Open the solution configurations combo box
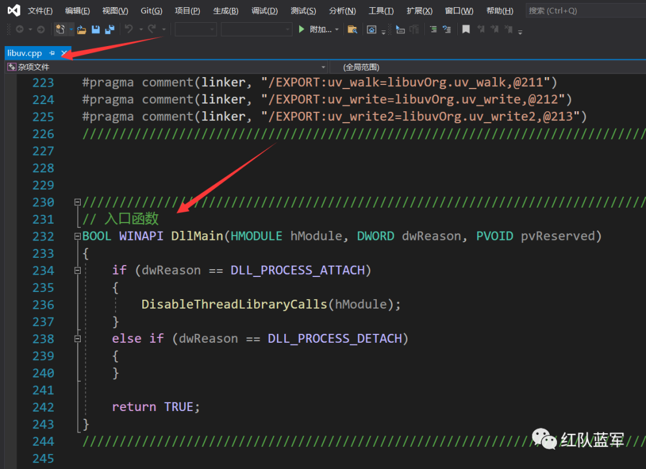The image size is (646, 469). (x=196, y=29)
